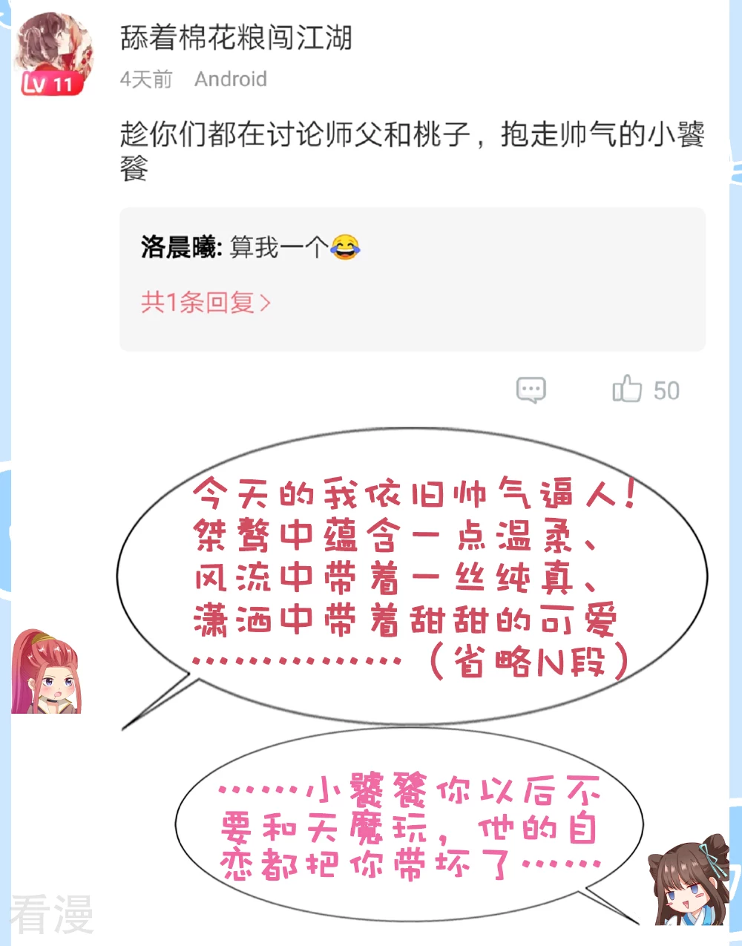
Task: Tap the Android device label
Action: [x=231, y=79]
